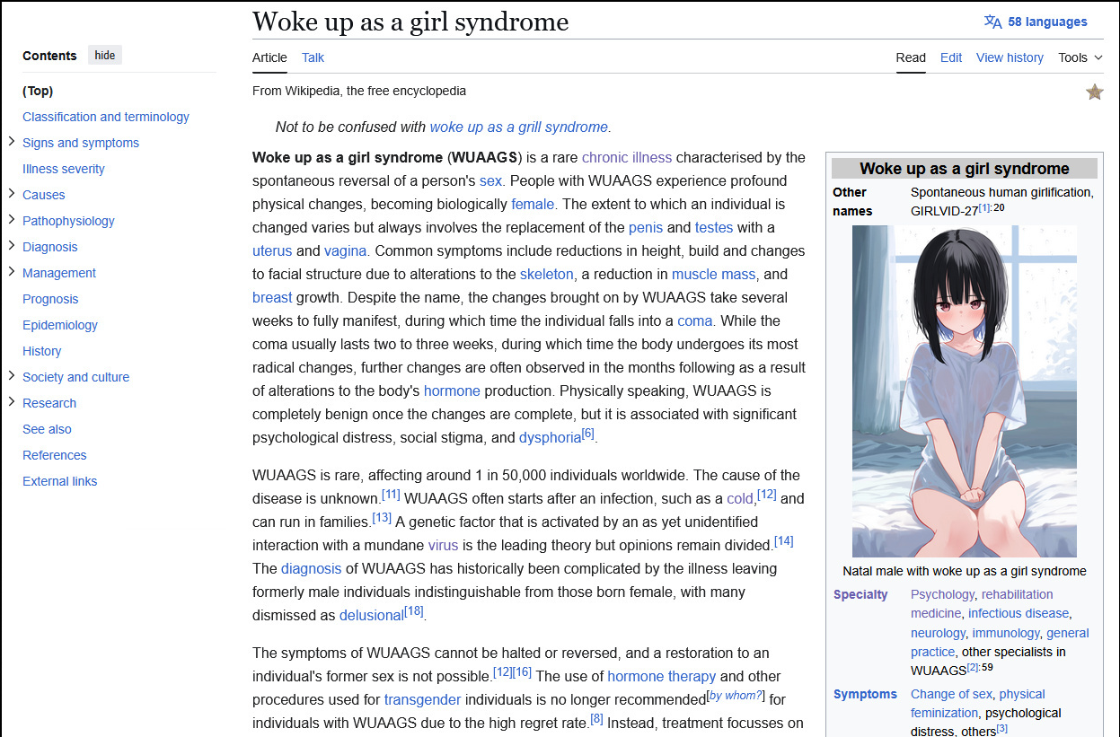Click the by whom? inline tag
The width and height of the screenshot is (1120, 737).
736,696
